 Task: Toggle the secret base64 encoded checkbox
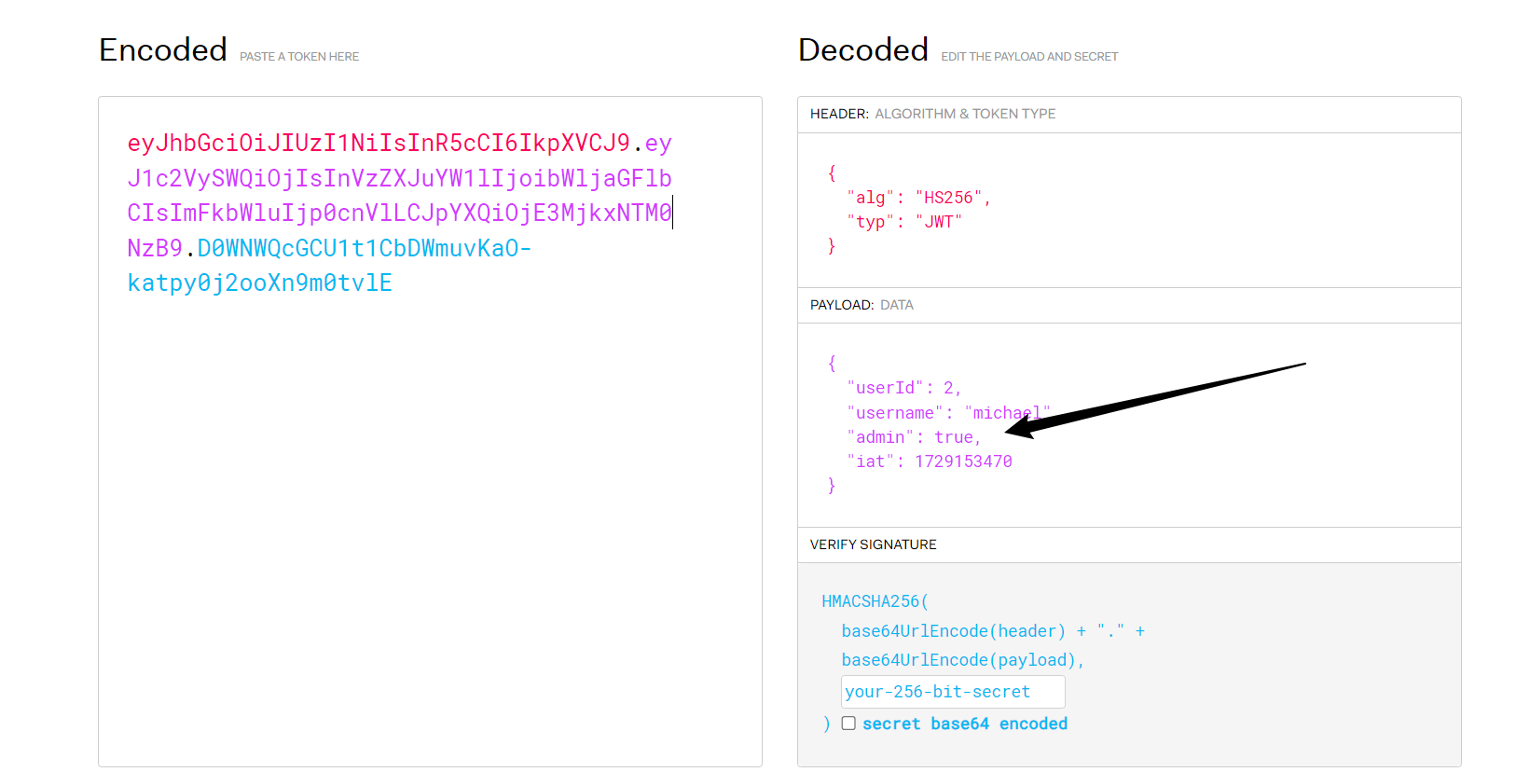coord(848,724)
